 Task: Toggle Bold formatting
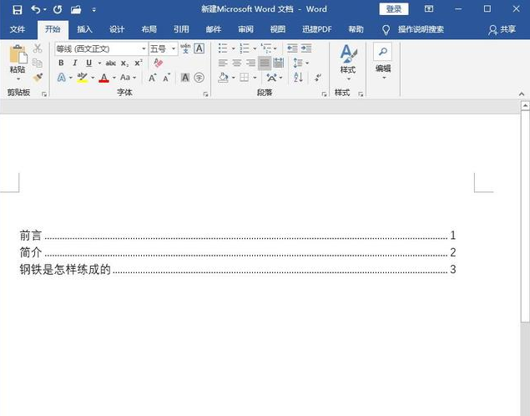tap(62, 63)
